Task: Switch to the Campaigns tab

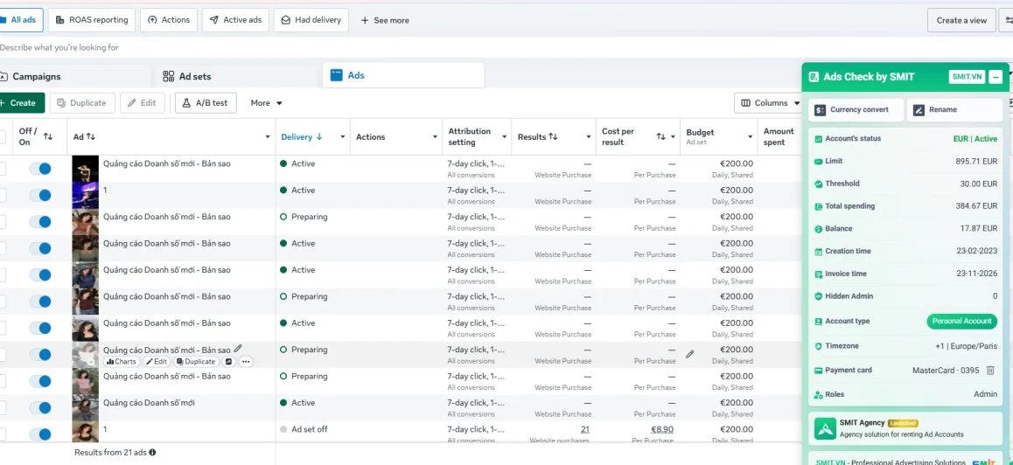Action: pyautogui.click(x=75, y=76)
